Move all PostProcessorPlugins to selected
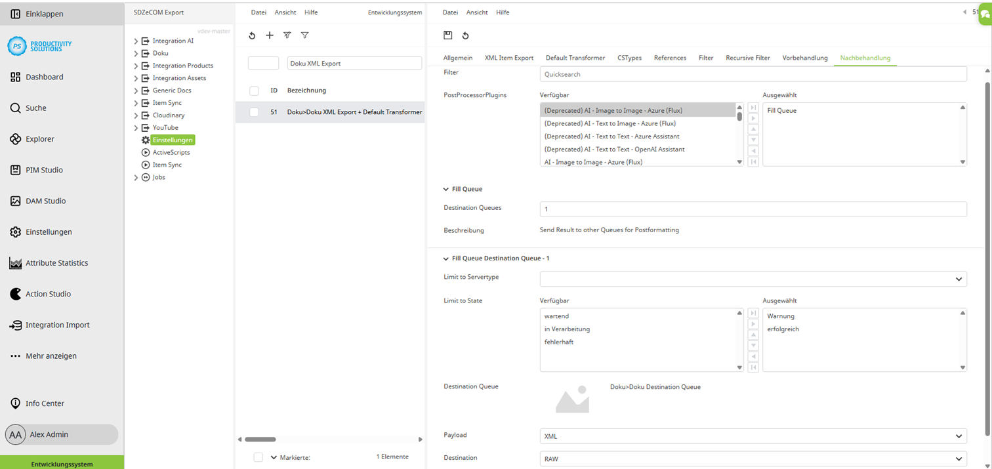992x469 pixels. tap(753, 108)
